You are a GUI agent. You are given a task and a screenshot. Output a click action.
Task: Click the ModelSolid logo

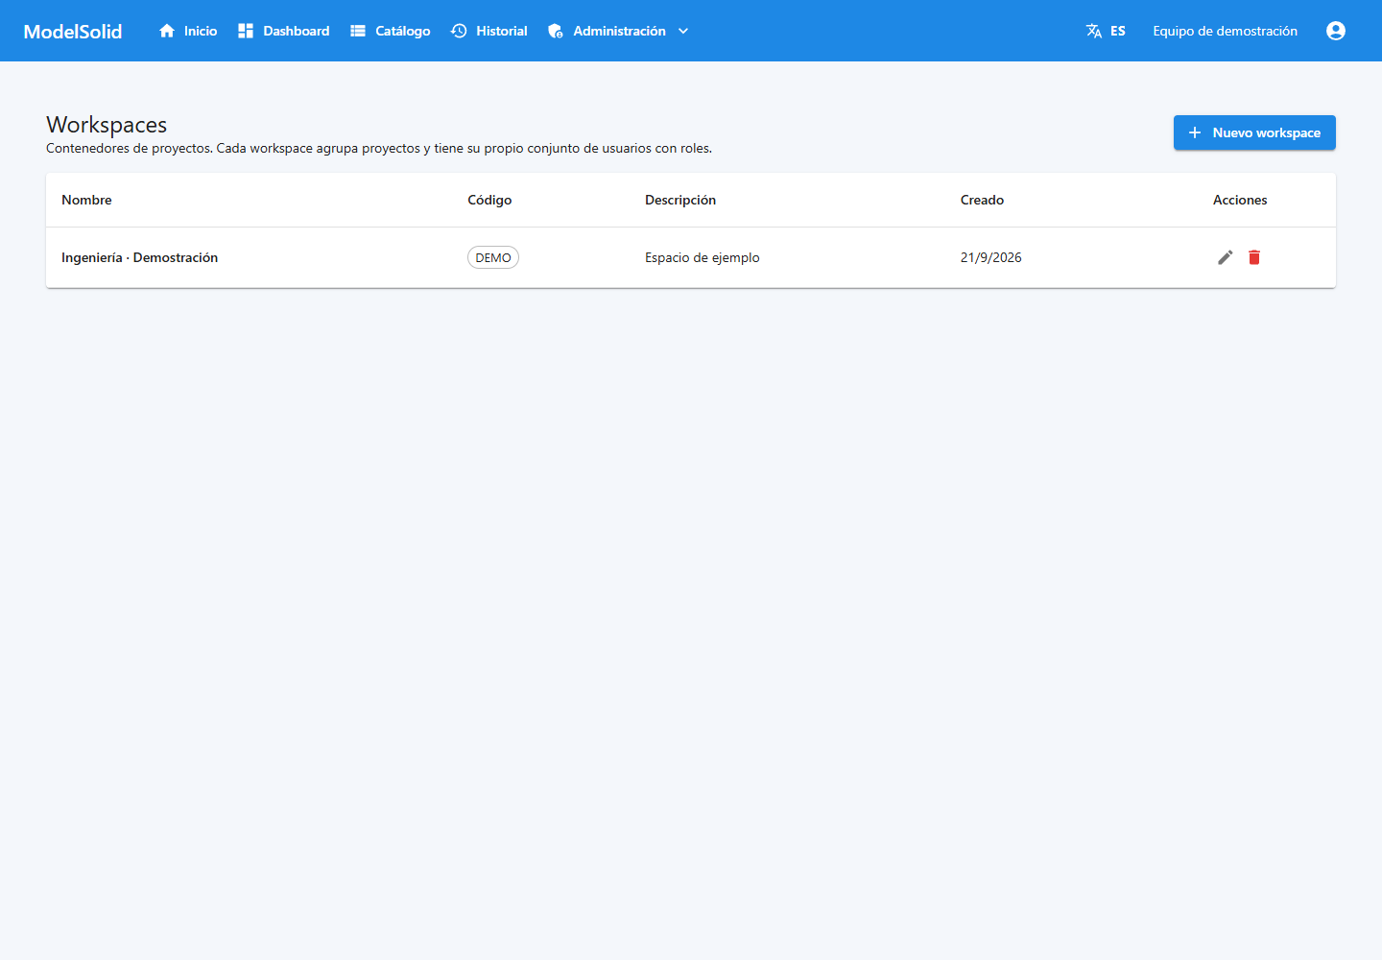pyautogui.click(x=73, y=31)
